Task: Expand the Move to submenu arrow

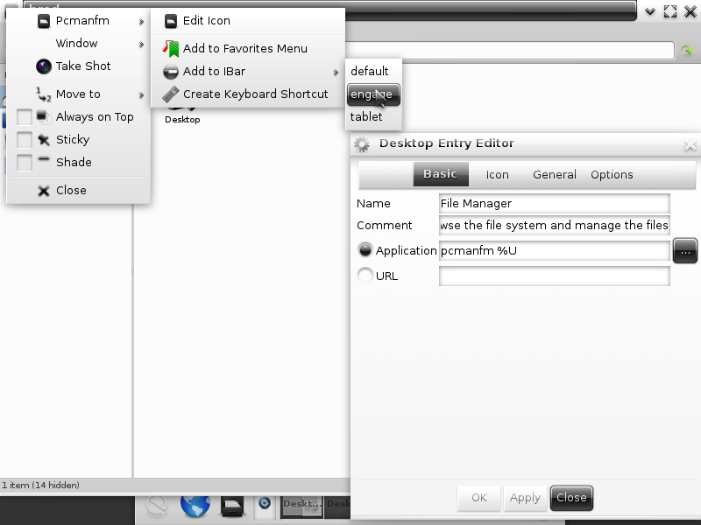Action: click(141, 94)
